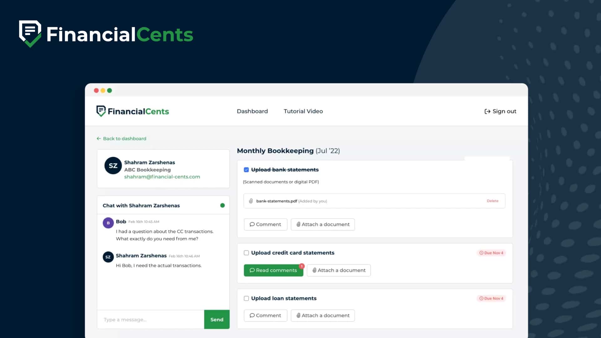Attach a document to Upload loan statements
Viewport: 601px width, 338px height.
tap(323, 315)
